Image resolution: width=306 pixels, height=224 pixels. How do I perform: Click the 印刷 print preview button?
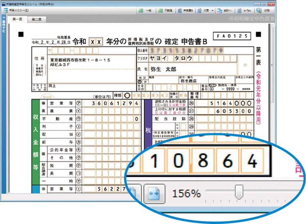coord(264,11)
